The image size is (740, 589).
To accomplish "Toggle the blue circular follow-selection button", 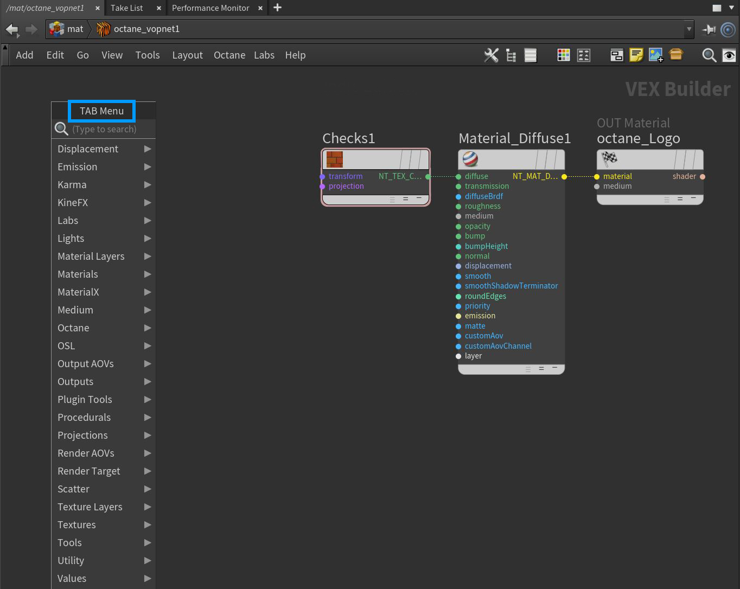I will [x=728, y=29].
